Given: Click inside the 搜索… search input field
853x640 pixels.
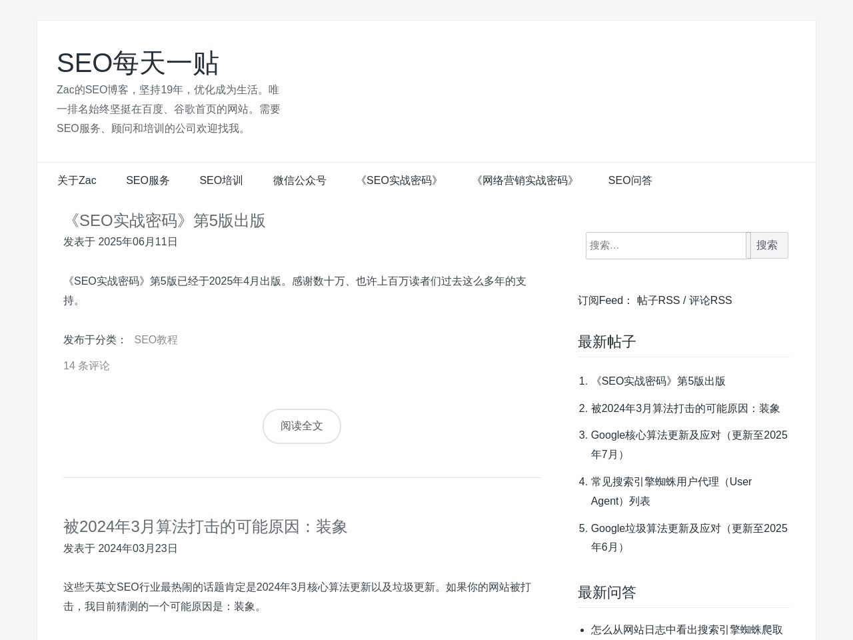Looking at the screenshot, I should click(x=666, y=245).
